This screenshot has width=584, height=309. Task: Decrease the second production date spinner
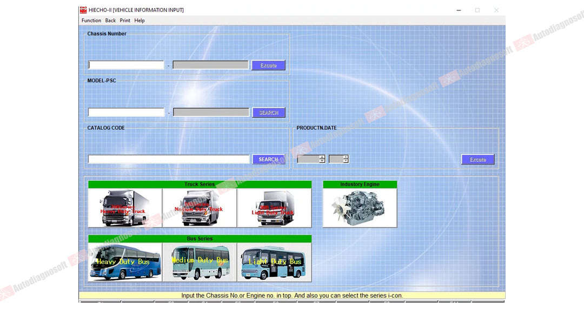(346, 161)
